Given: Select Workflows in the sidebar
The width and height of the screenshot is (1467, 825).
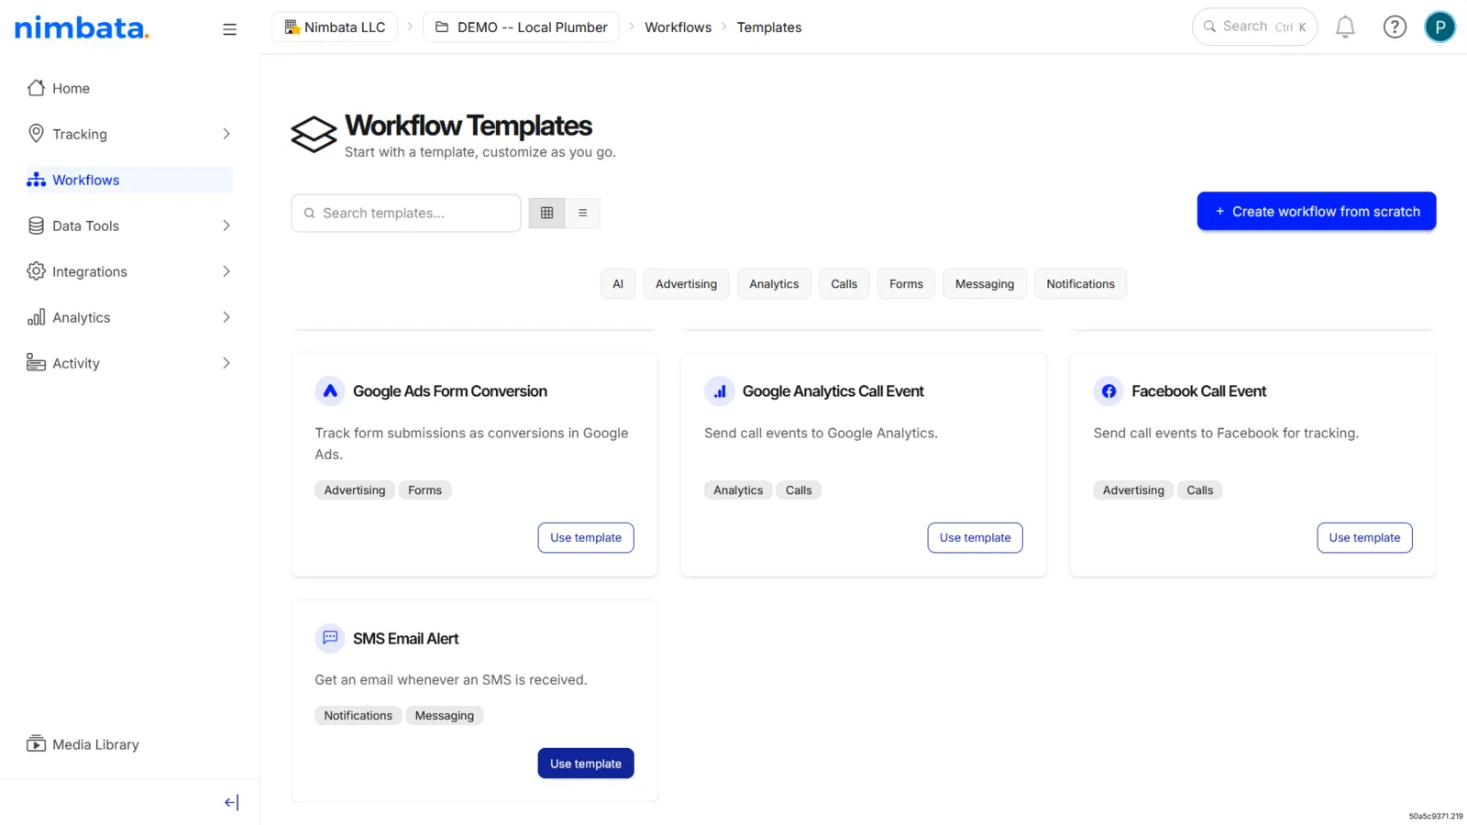Looking at the screenshot, I should (129, 180).
